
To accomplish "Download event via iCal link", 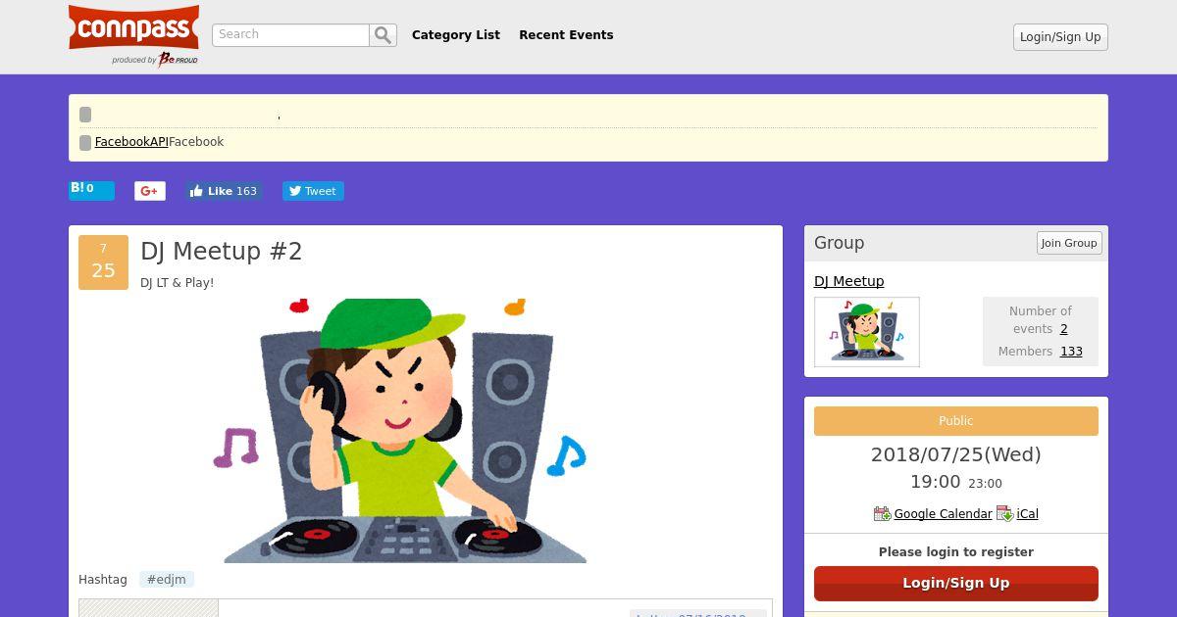I will click(1027, 514).
